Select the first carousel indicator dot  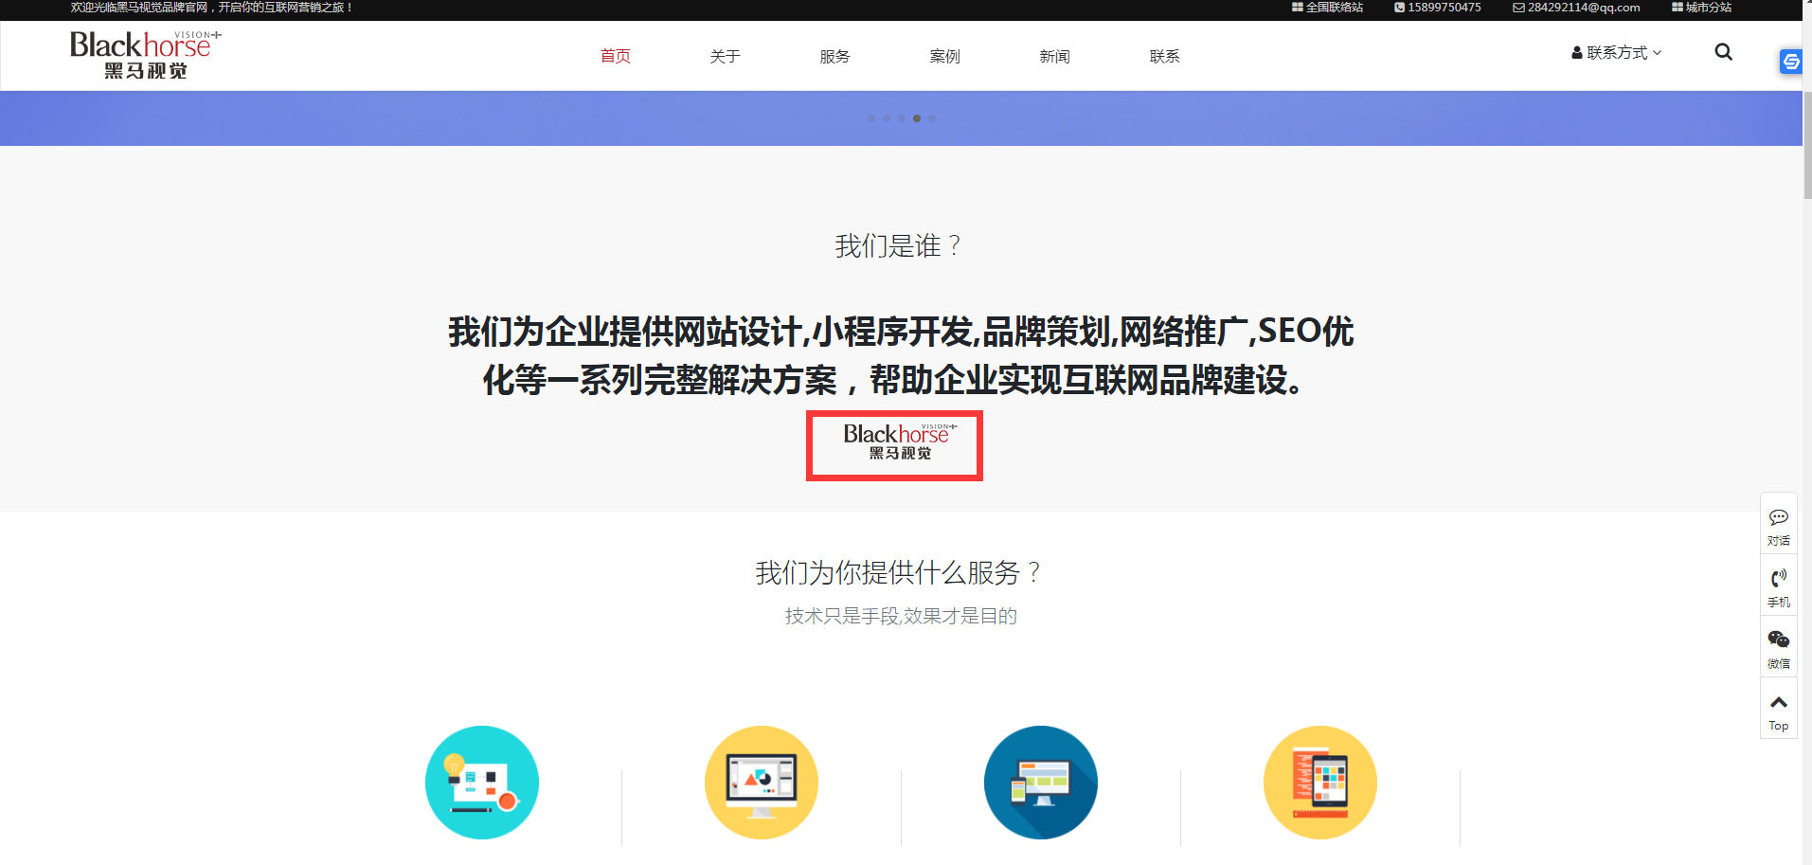[871, 118]
